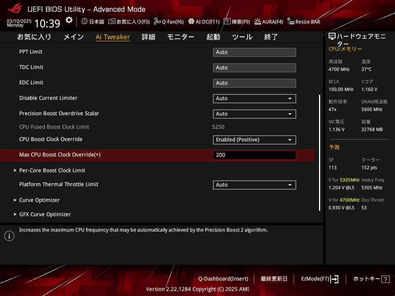Click Resize BAR label
Image resolution: width=395 pixels, height=296 pixels.
tap(307, 22)
